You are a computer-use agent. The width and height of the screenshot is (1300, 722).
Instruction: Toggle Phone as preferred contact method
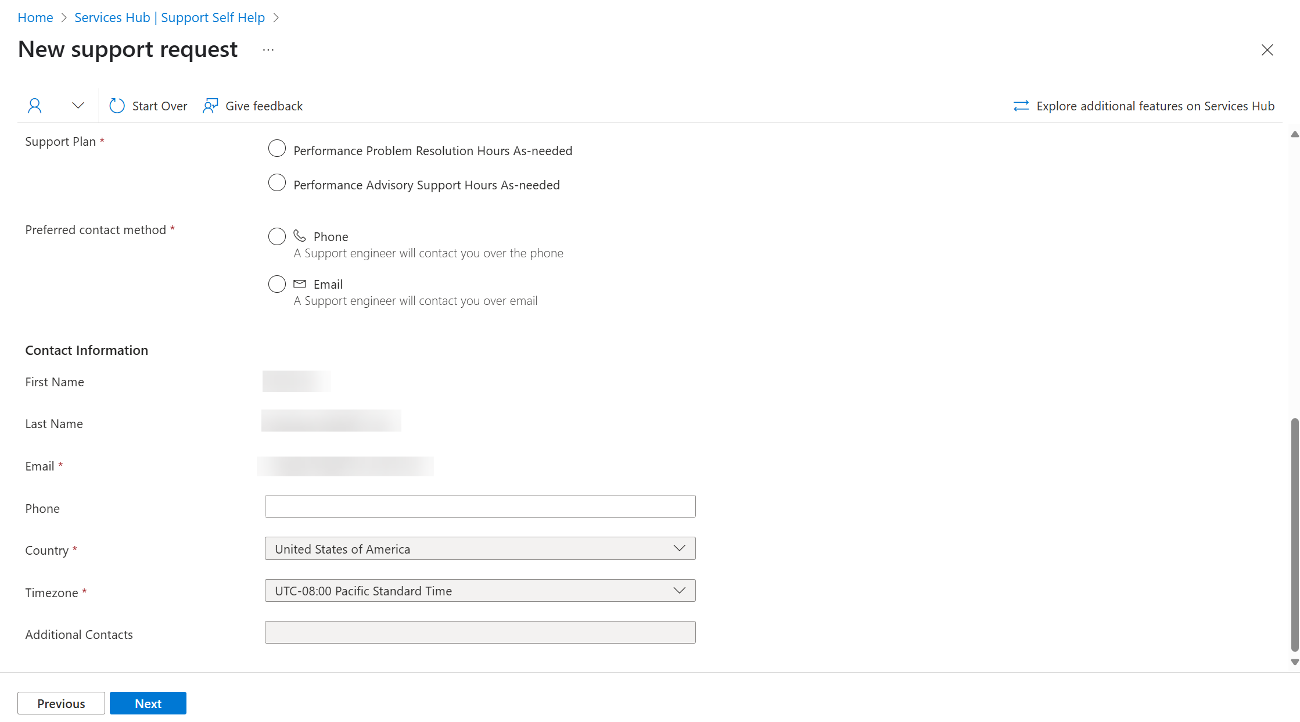[x=276, y=236]
